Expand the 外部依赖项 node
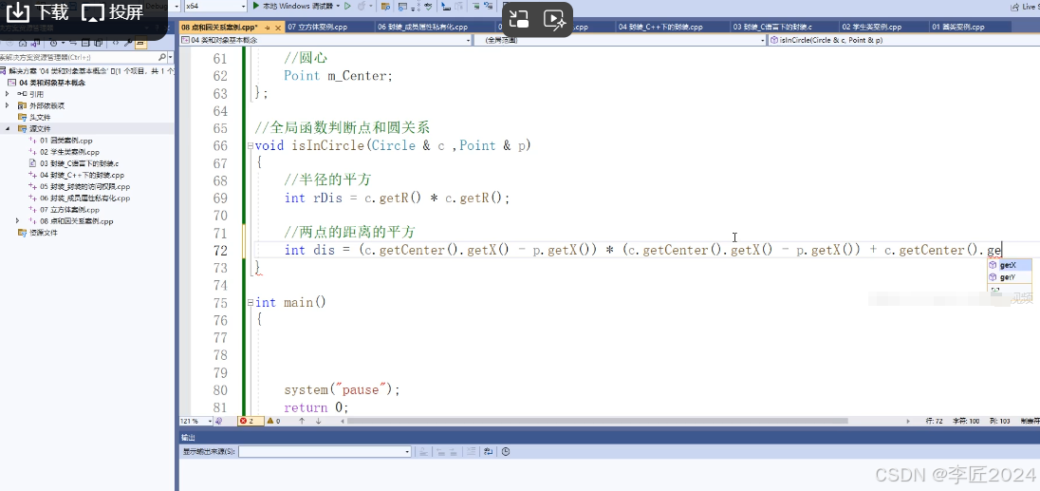The height and width of the screenshot is (491, 1040). 8,105
